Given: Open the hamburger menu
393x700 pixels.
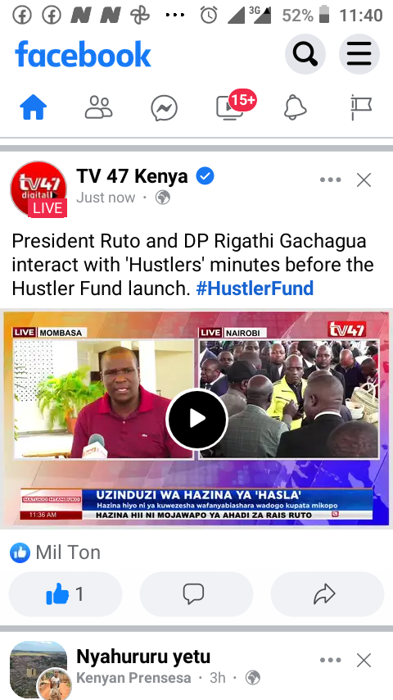Looking at the screenshot, I should (x=359, y=54).
